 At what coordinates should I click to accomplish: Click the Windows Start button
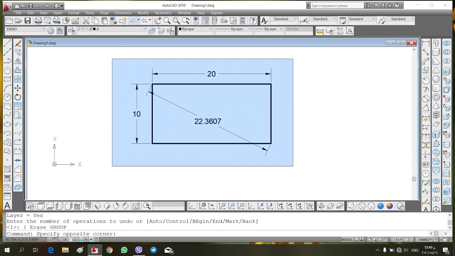pos(7,250)
